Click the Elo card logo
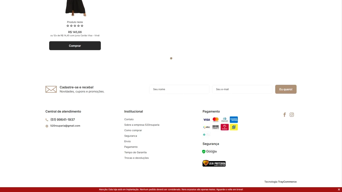The width and height of the screenshot is (342, 192). tap(207, 127)
